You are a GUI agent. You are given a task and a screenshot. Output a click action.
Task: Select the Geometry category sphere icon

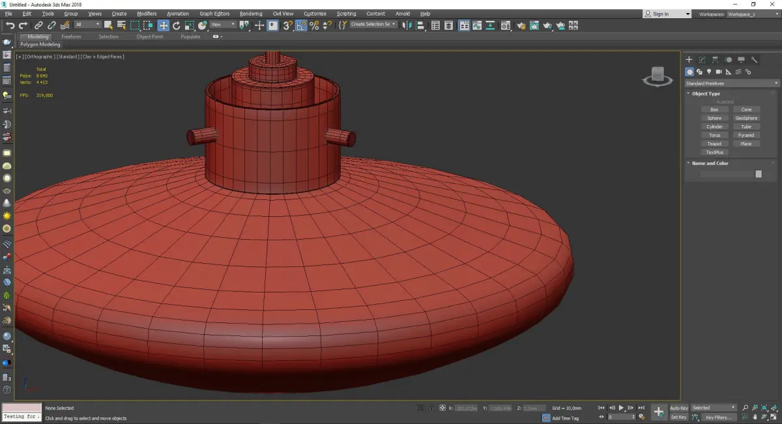pos(689,72)
